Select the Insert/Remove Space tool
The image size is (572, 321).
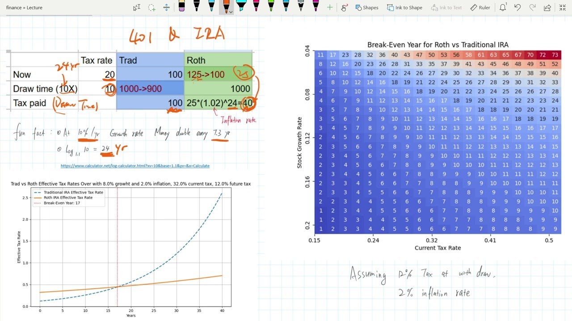tap(166, 7)
